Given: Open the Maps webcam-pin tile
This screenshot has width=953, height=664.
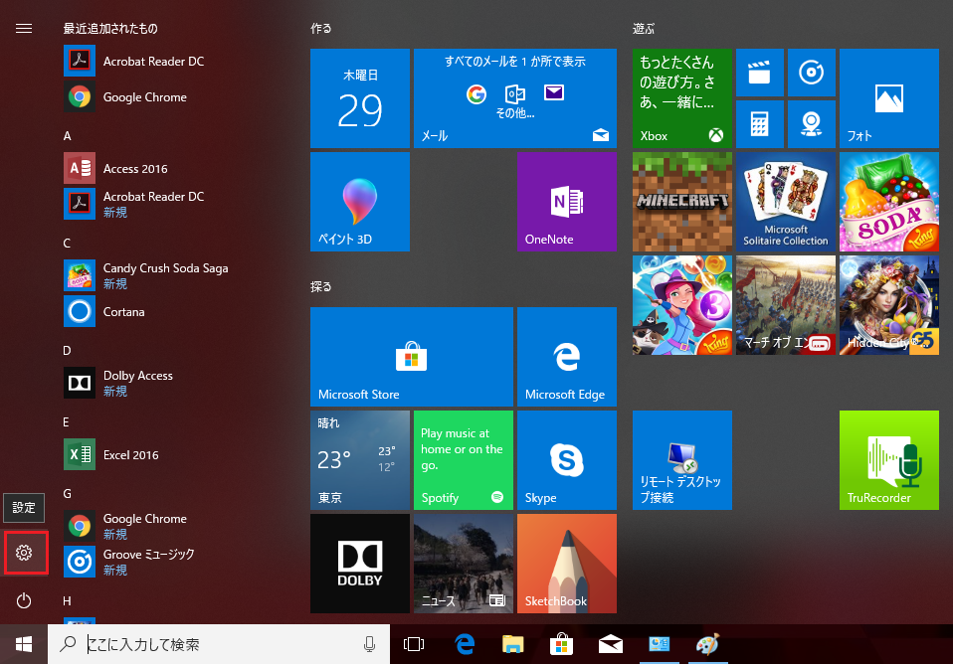Looking at the screenshot, I should pos(812,124).
